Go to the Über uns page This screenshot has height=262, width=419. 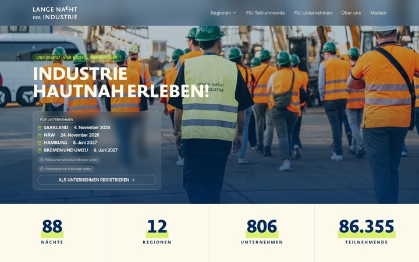(351, 13)
